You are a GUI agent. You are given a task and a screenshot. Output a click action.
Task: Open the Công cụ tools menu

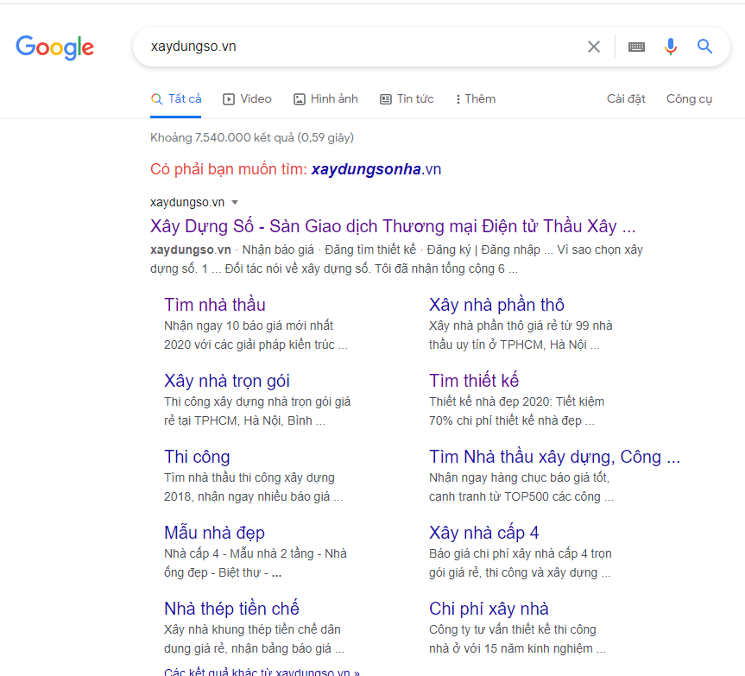[x=689, y=99]
